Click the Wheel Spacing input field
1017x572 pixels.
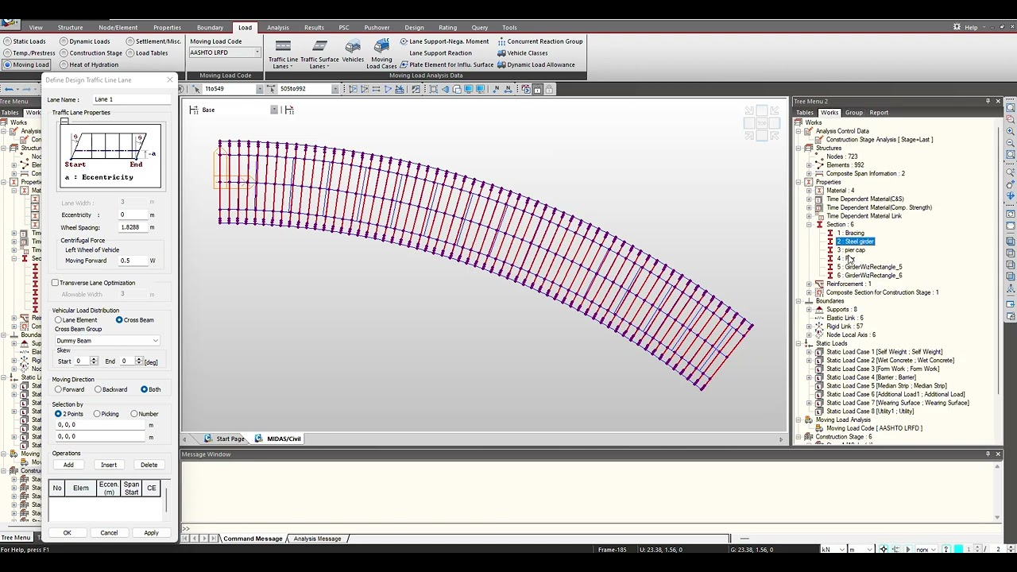[133, 227]
